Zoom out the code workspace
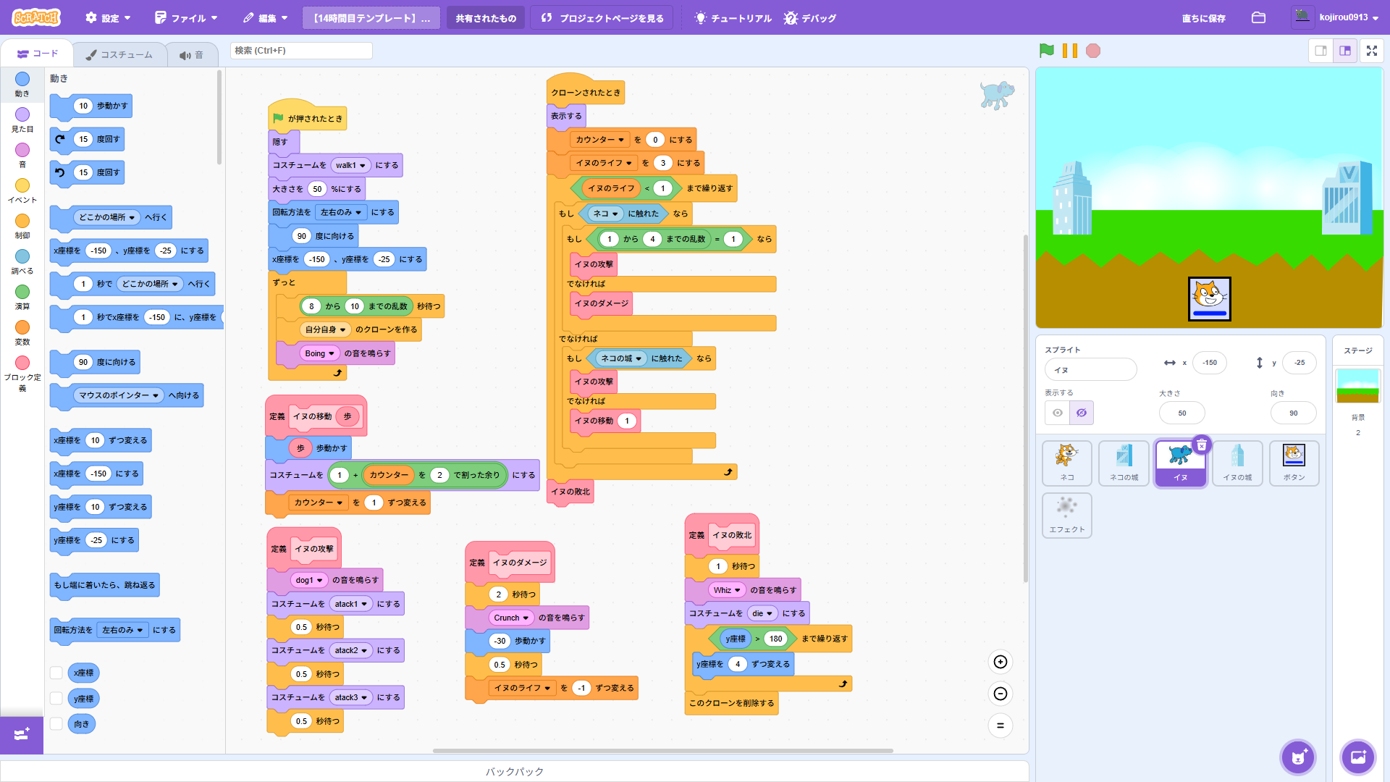The width and height of the screenshot is (1390, 782). pyautogui.click(x=1000, y=694)
